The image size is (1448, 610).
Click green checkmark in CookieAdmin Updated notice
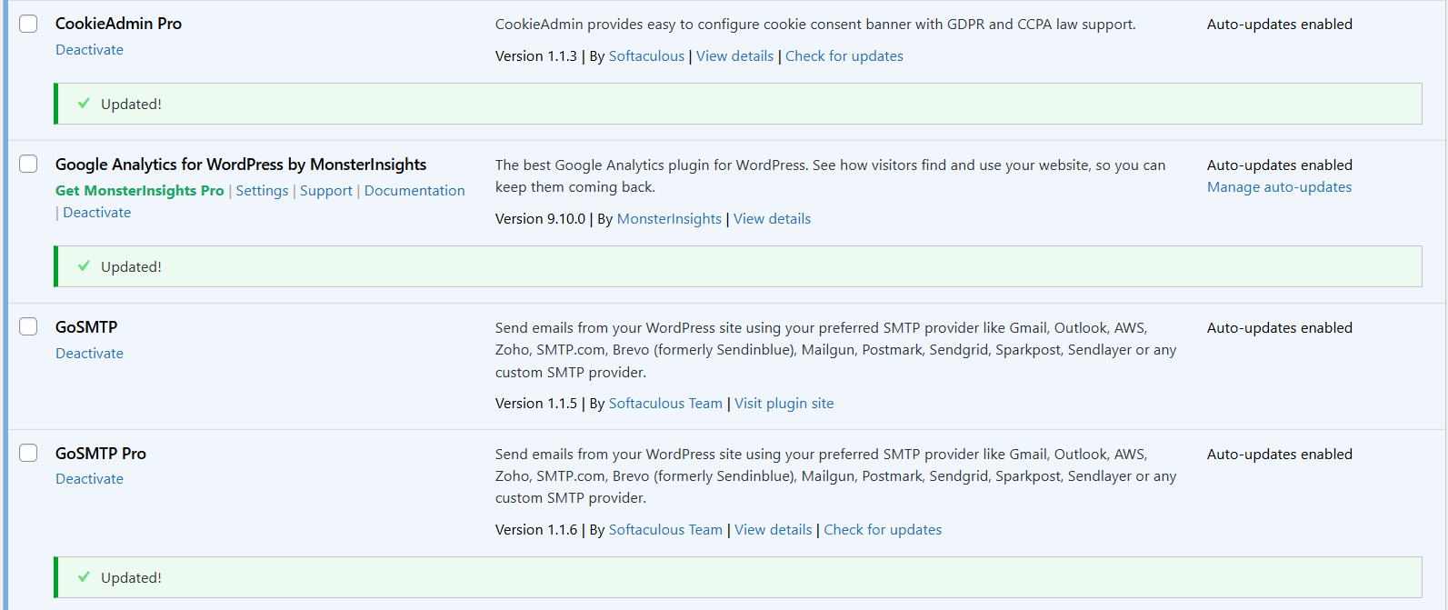(x=84, y=104)
